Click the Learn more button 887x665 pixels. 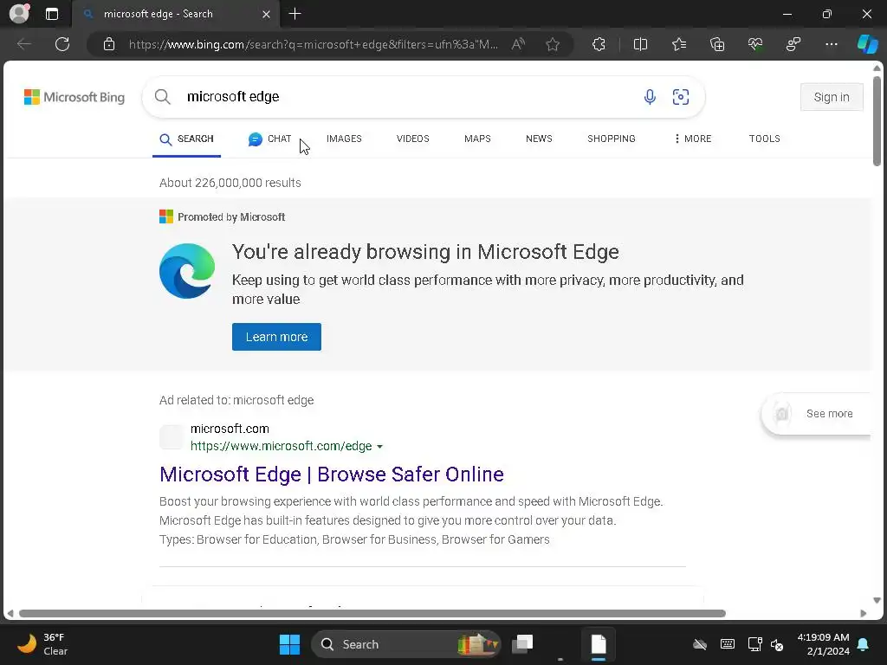coord(276,337)
